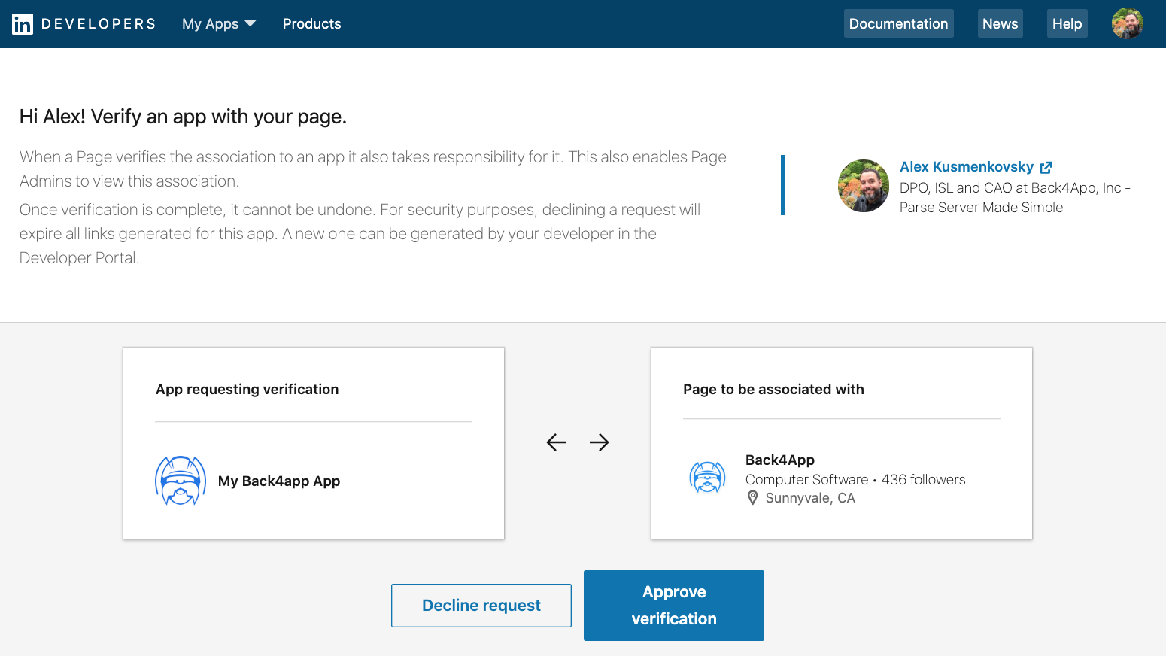Click the My Back4app App logo
The width and height of the screenshot is (1166, 656).
[181, 481]
